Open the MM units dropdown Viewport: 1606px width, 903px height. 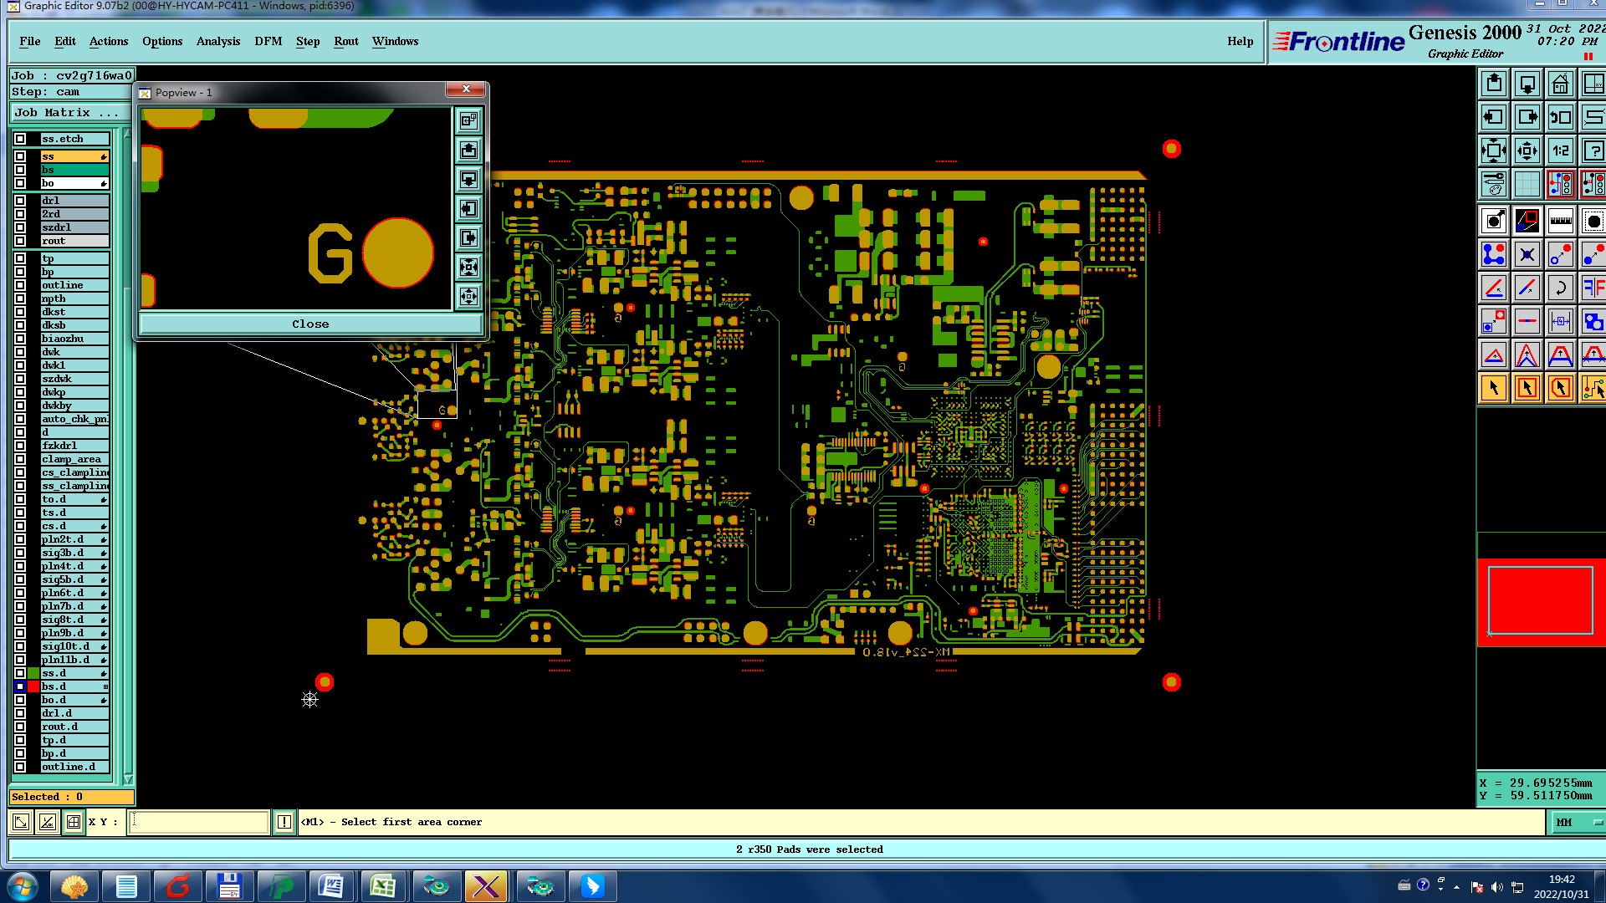click(1578, 823)
